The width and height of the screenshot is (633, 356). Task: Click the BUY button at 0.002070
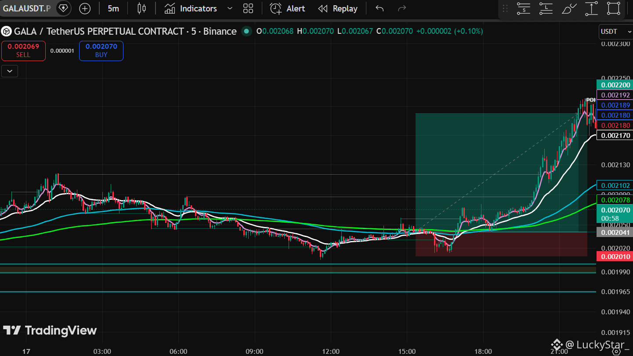pyautogui.click(x=101, y=50)
